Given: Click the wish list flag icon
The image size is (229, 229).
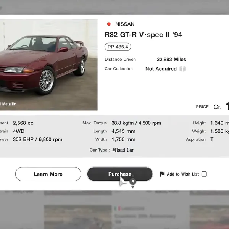Looking at the screenshot, I should [x=162, y=174].
